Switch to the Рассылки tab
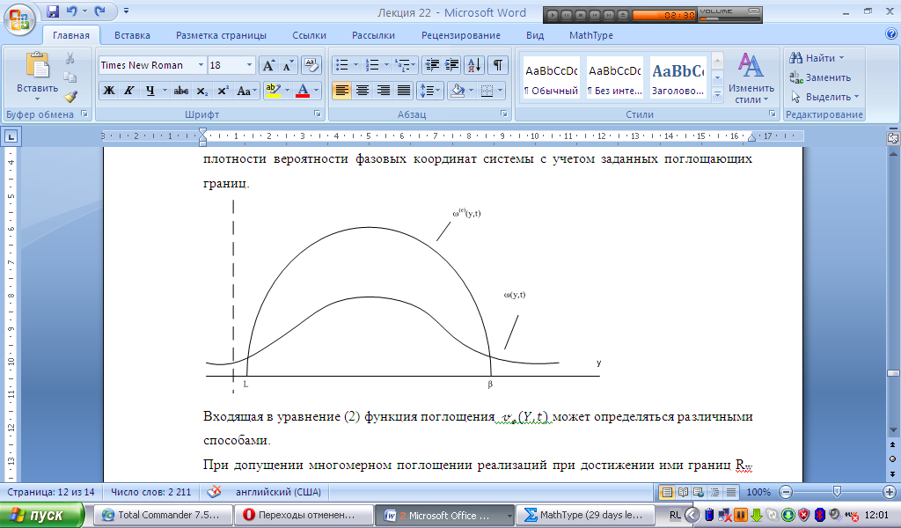 point(373,35)
